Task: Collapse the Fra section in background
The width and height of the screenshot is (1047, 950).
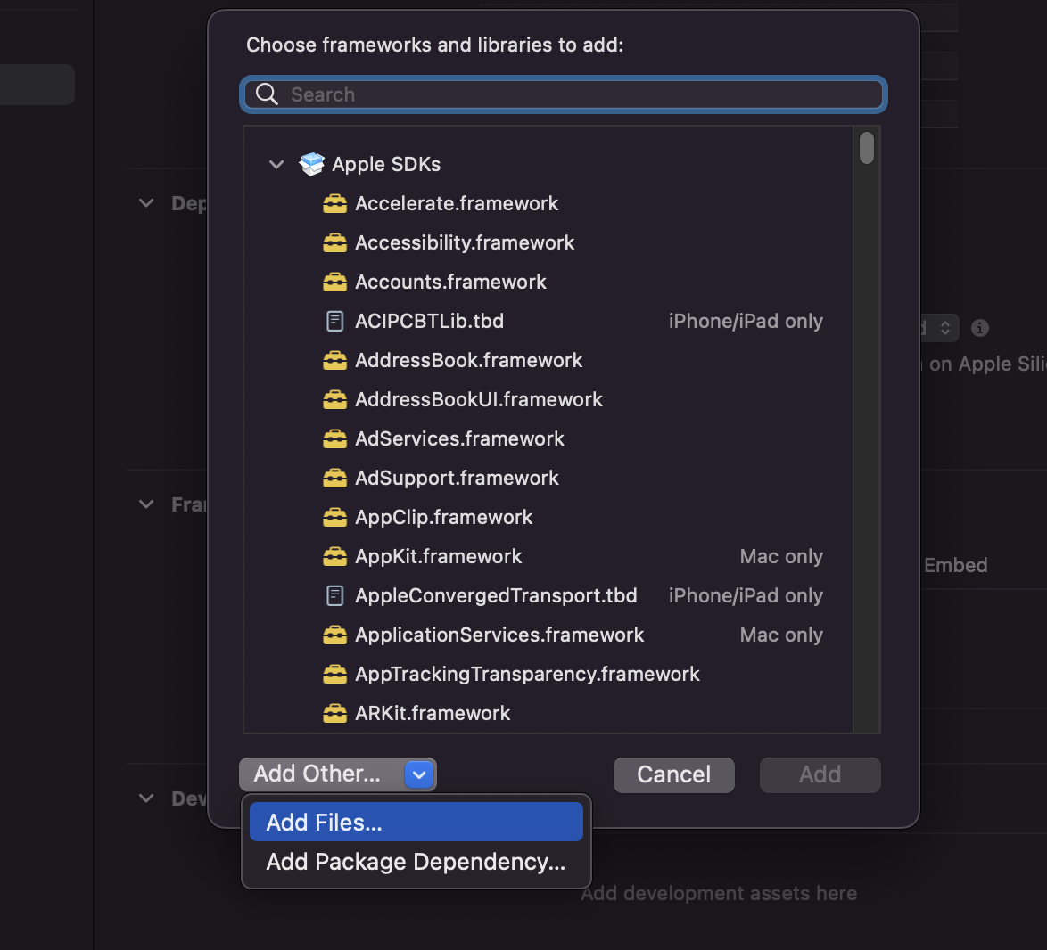Action: pos(146,504)
